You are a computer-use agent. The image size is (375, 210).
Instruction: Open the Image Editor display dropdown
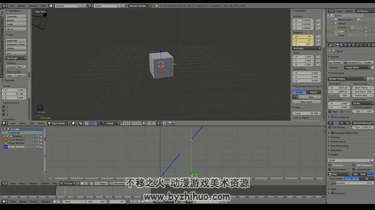pos(357,67)
